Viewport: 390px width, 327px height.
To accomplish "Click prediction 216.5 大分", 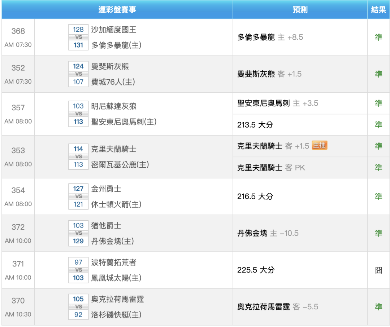I will coord(255,196).
